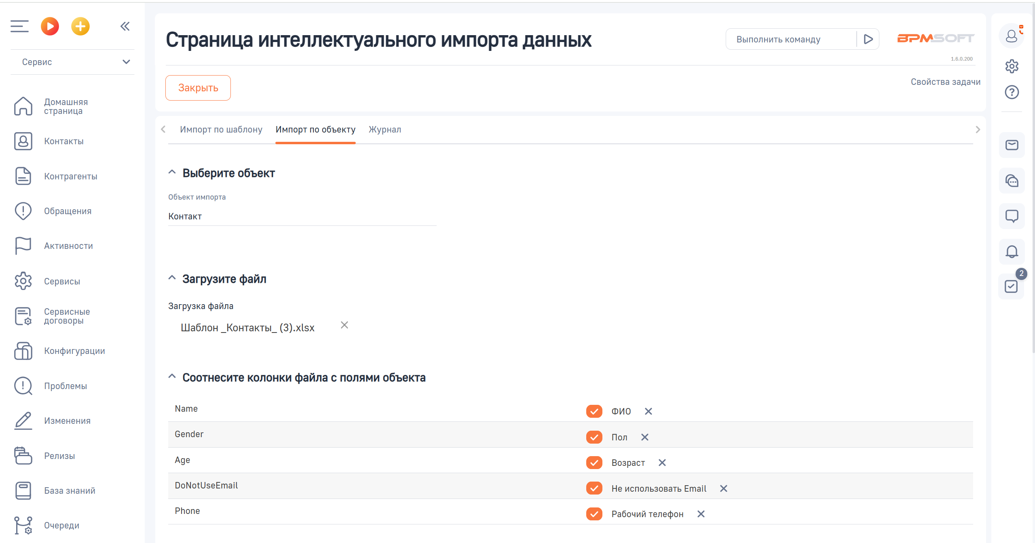Open the email panel envelope icon

pos(1012,145)
